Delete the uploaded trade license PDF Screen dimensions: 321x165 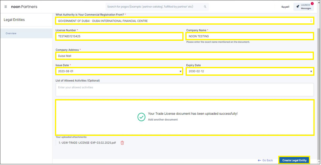tap(122, 143)
